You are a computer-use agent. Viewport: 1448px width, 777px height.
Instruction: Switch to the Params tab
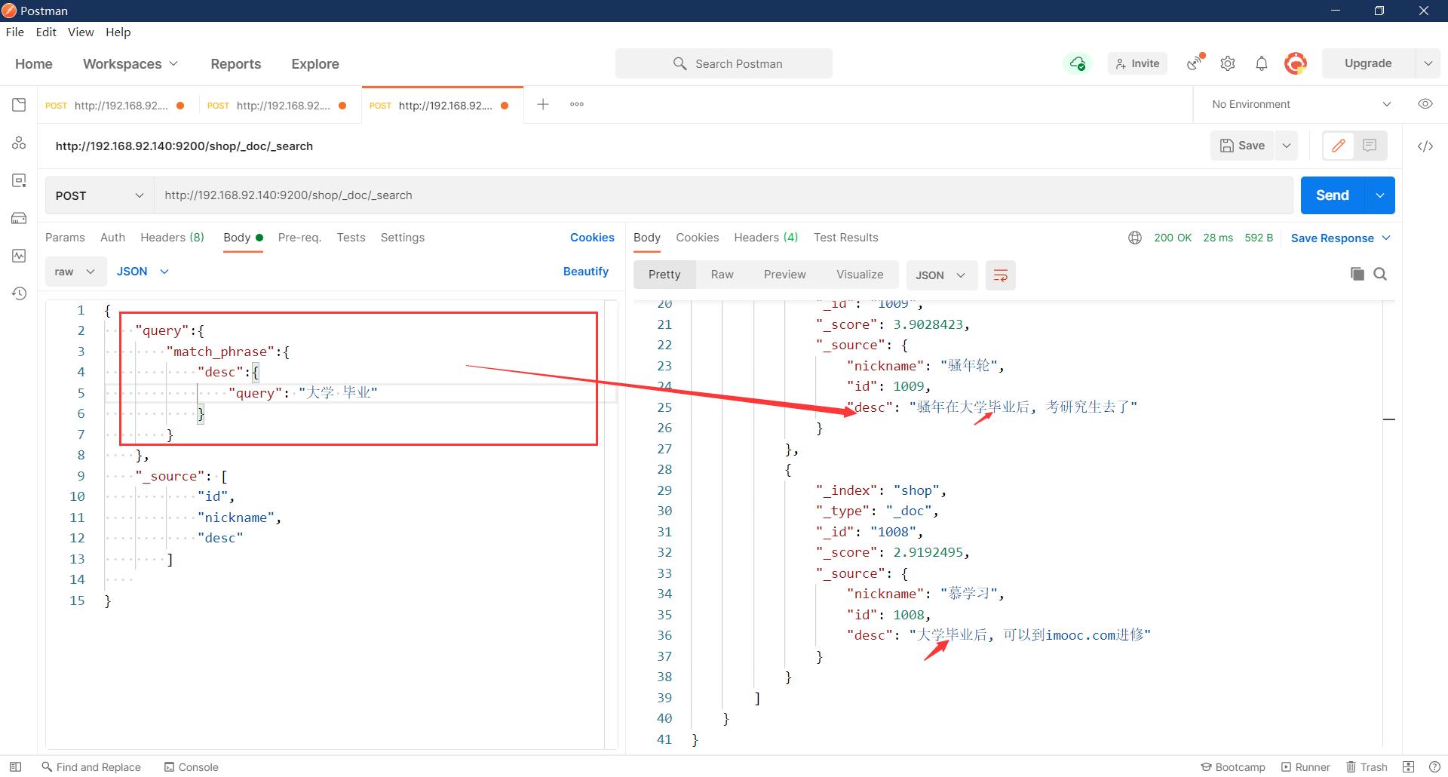65,238
